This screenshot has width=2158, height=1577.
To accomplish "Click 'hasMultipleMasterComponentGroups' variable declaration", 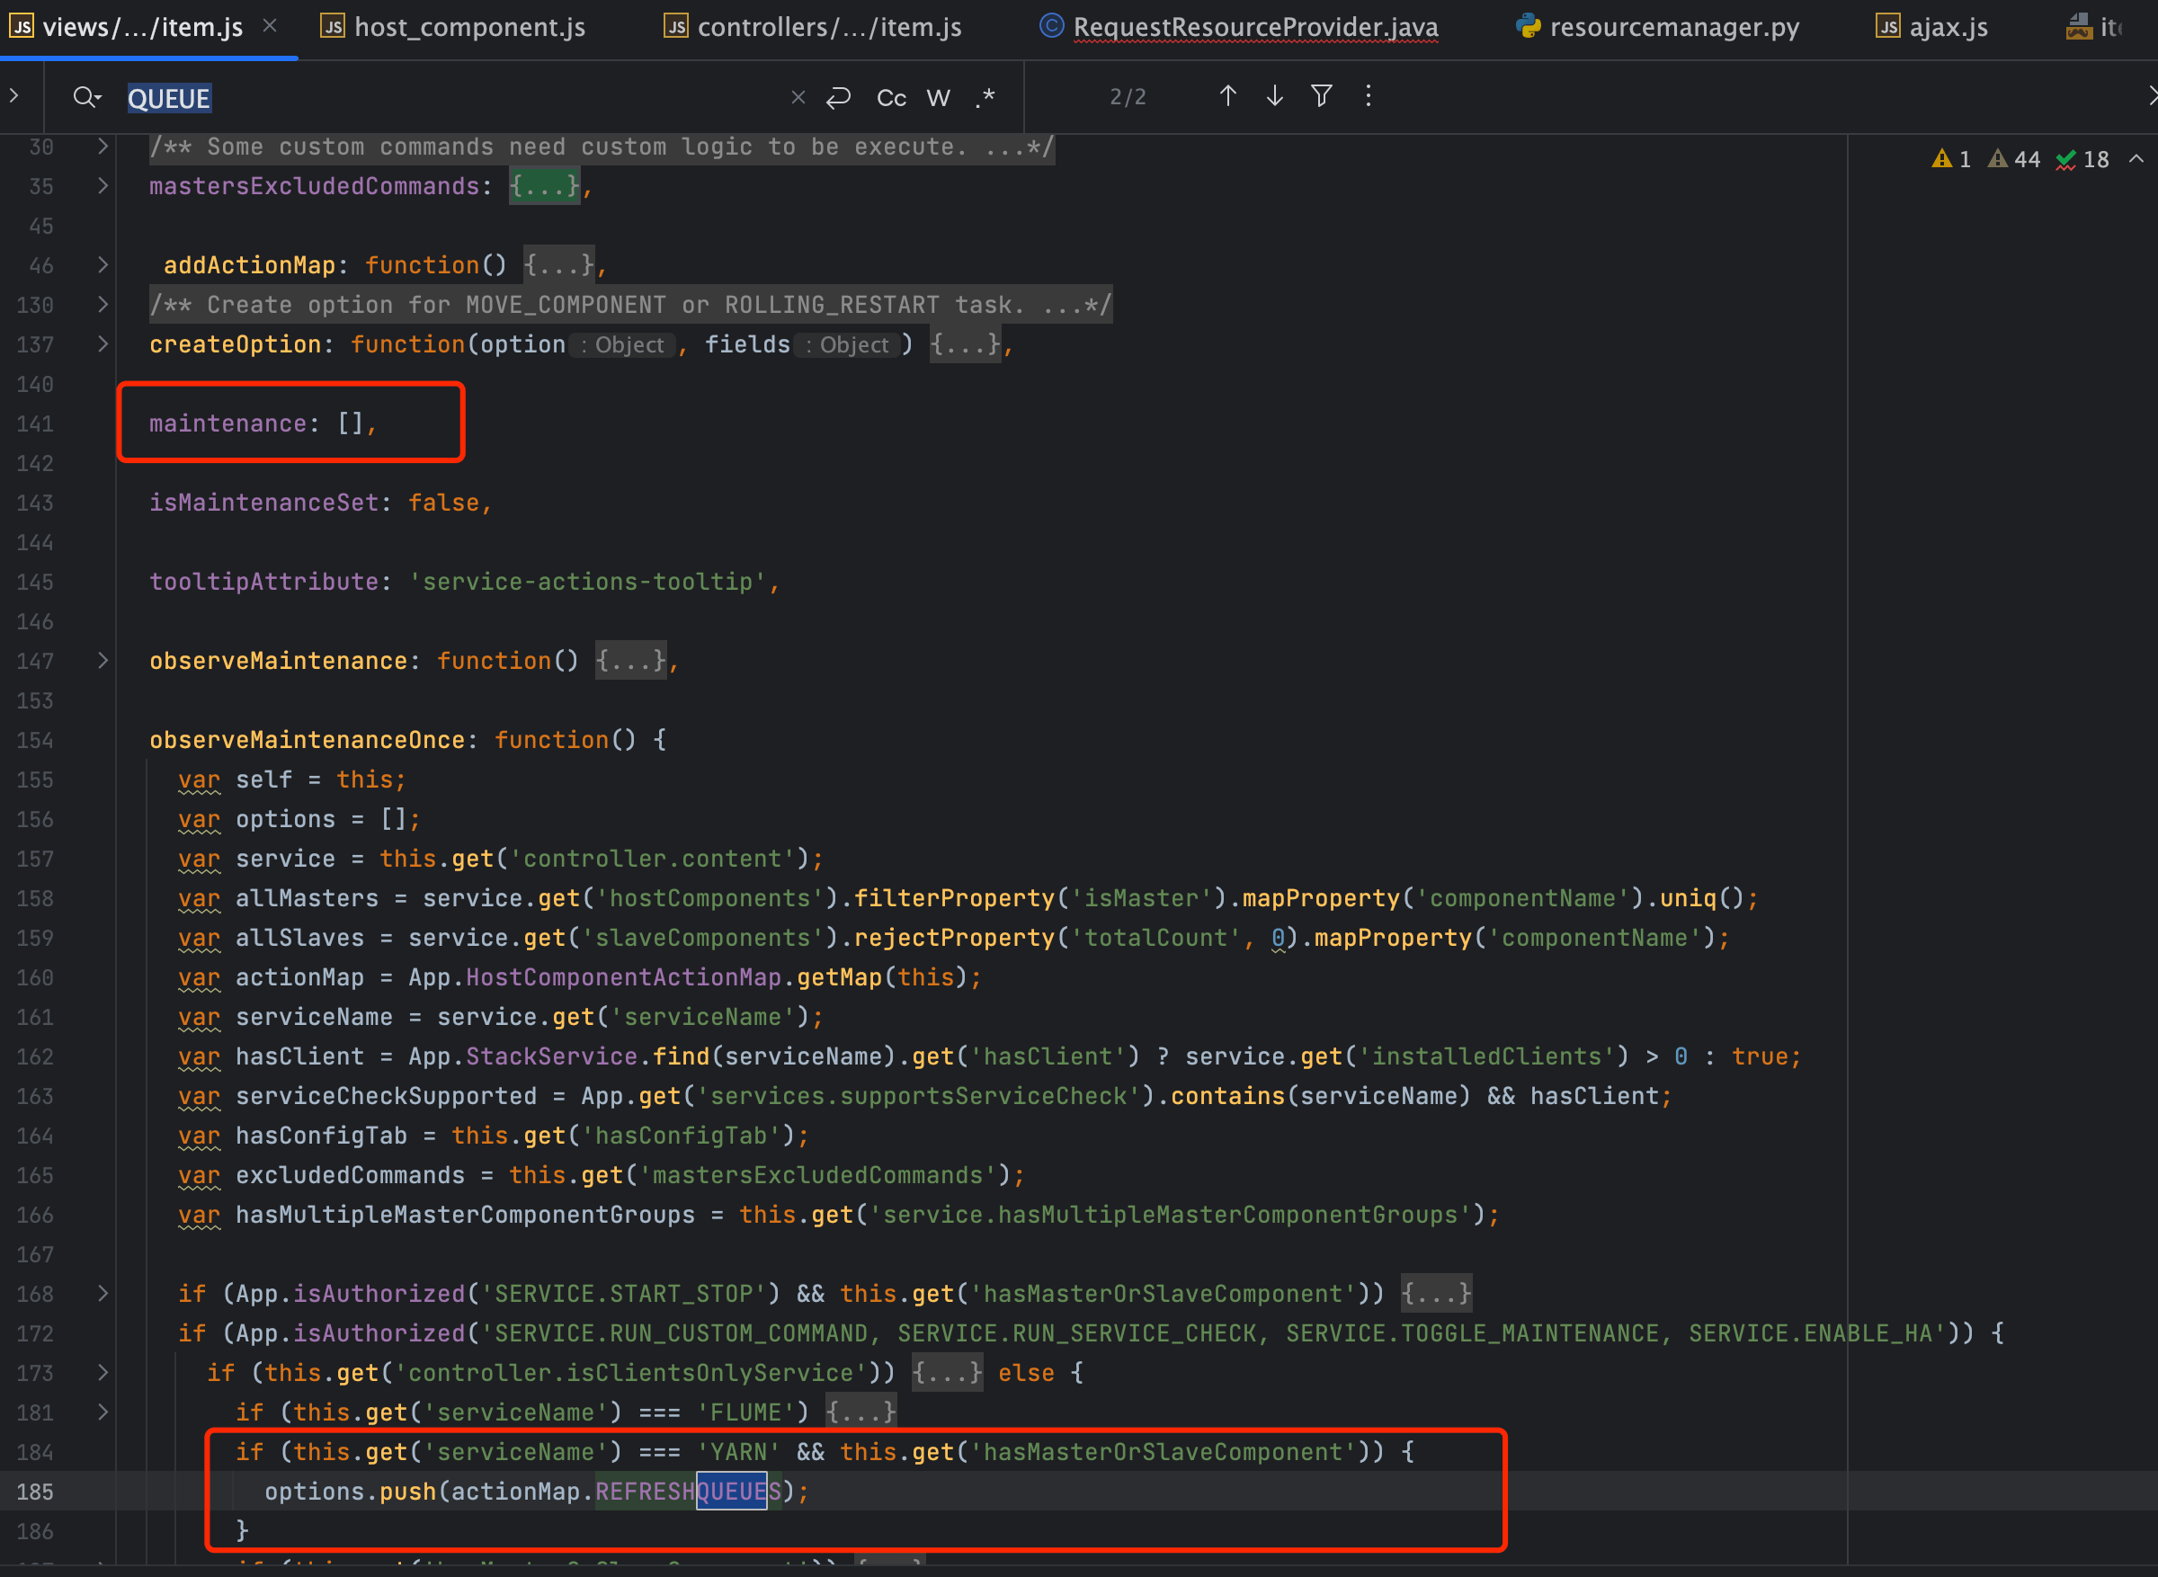I will pyautogui.click(x=465, y=1215).
